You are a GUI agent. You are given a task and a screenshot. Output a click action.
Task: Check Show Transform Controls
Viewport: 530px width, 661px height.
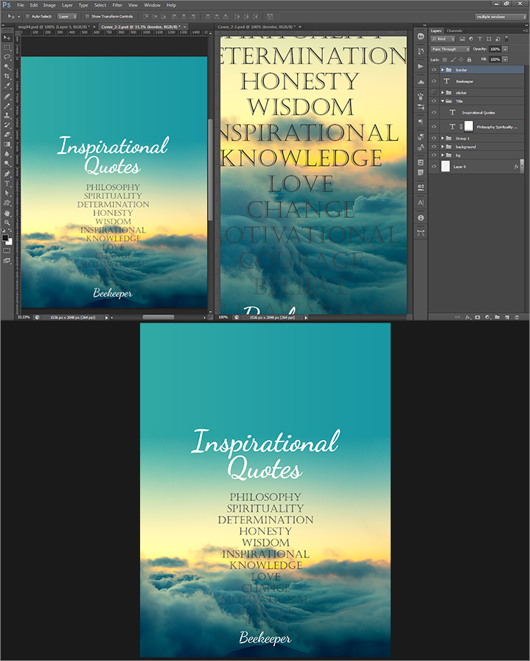pyautogui.click(x=86, y=15)
